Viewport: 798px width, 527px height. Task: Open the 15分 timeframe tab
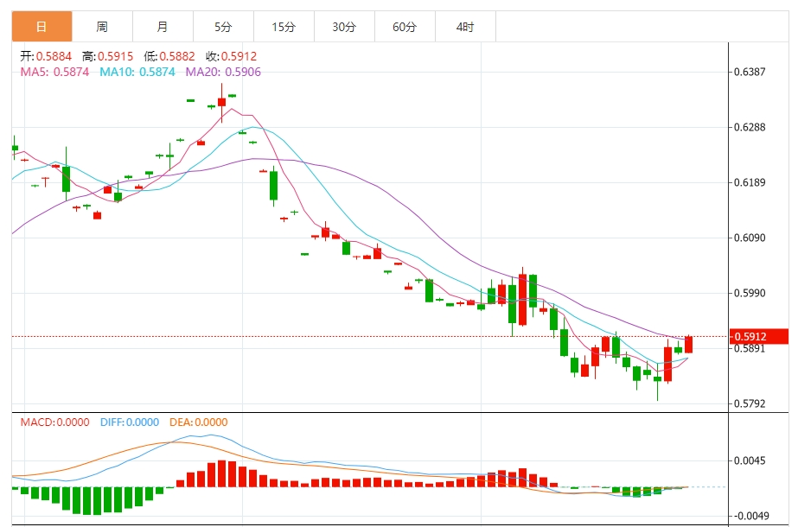(x=284, y=27)
